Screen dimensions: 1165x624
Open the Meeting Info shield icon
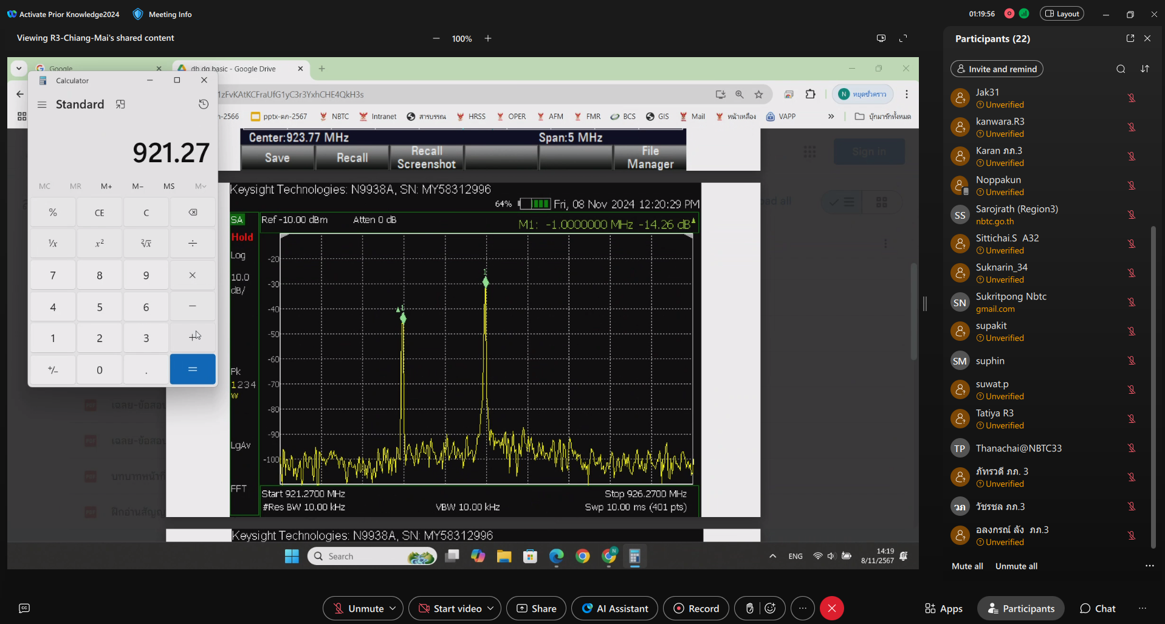pos(138,14)
